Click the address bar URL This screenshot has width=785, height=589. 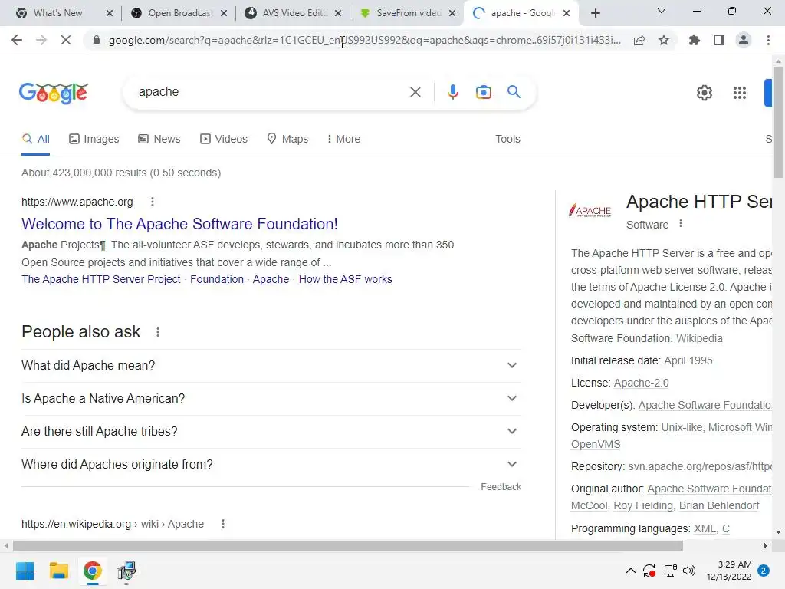pos(364,40)
